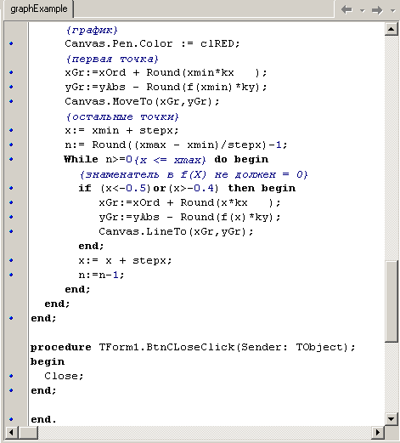Click the comment {первая точка}

click(112, 59)
